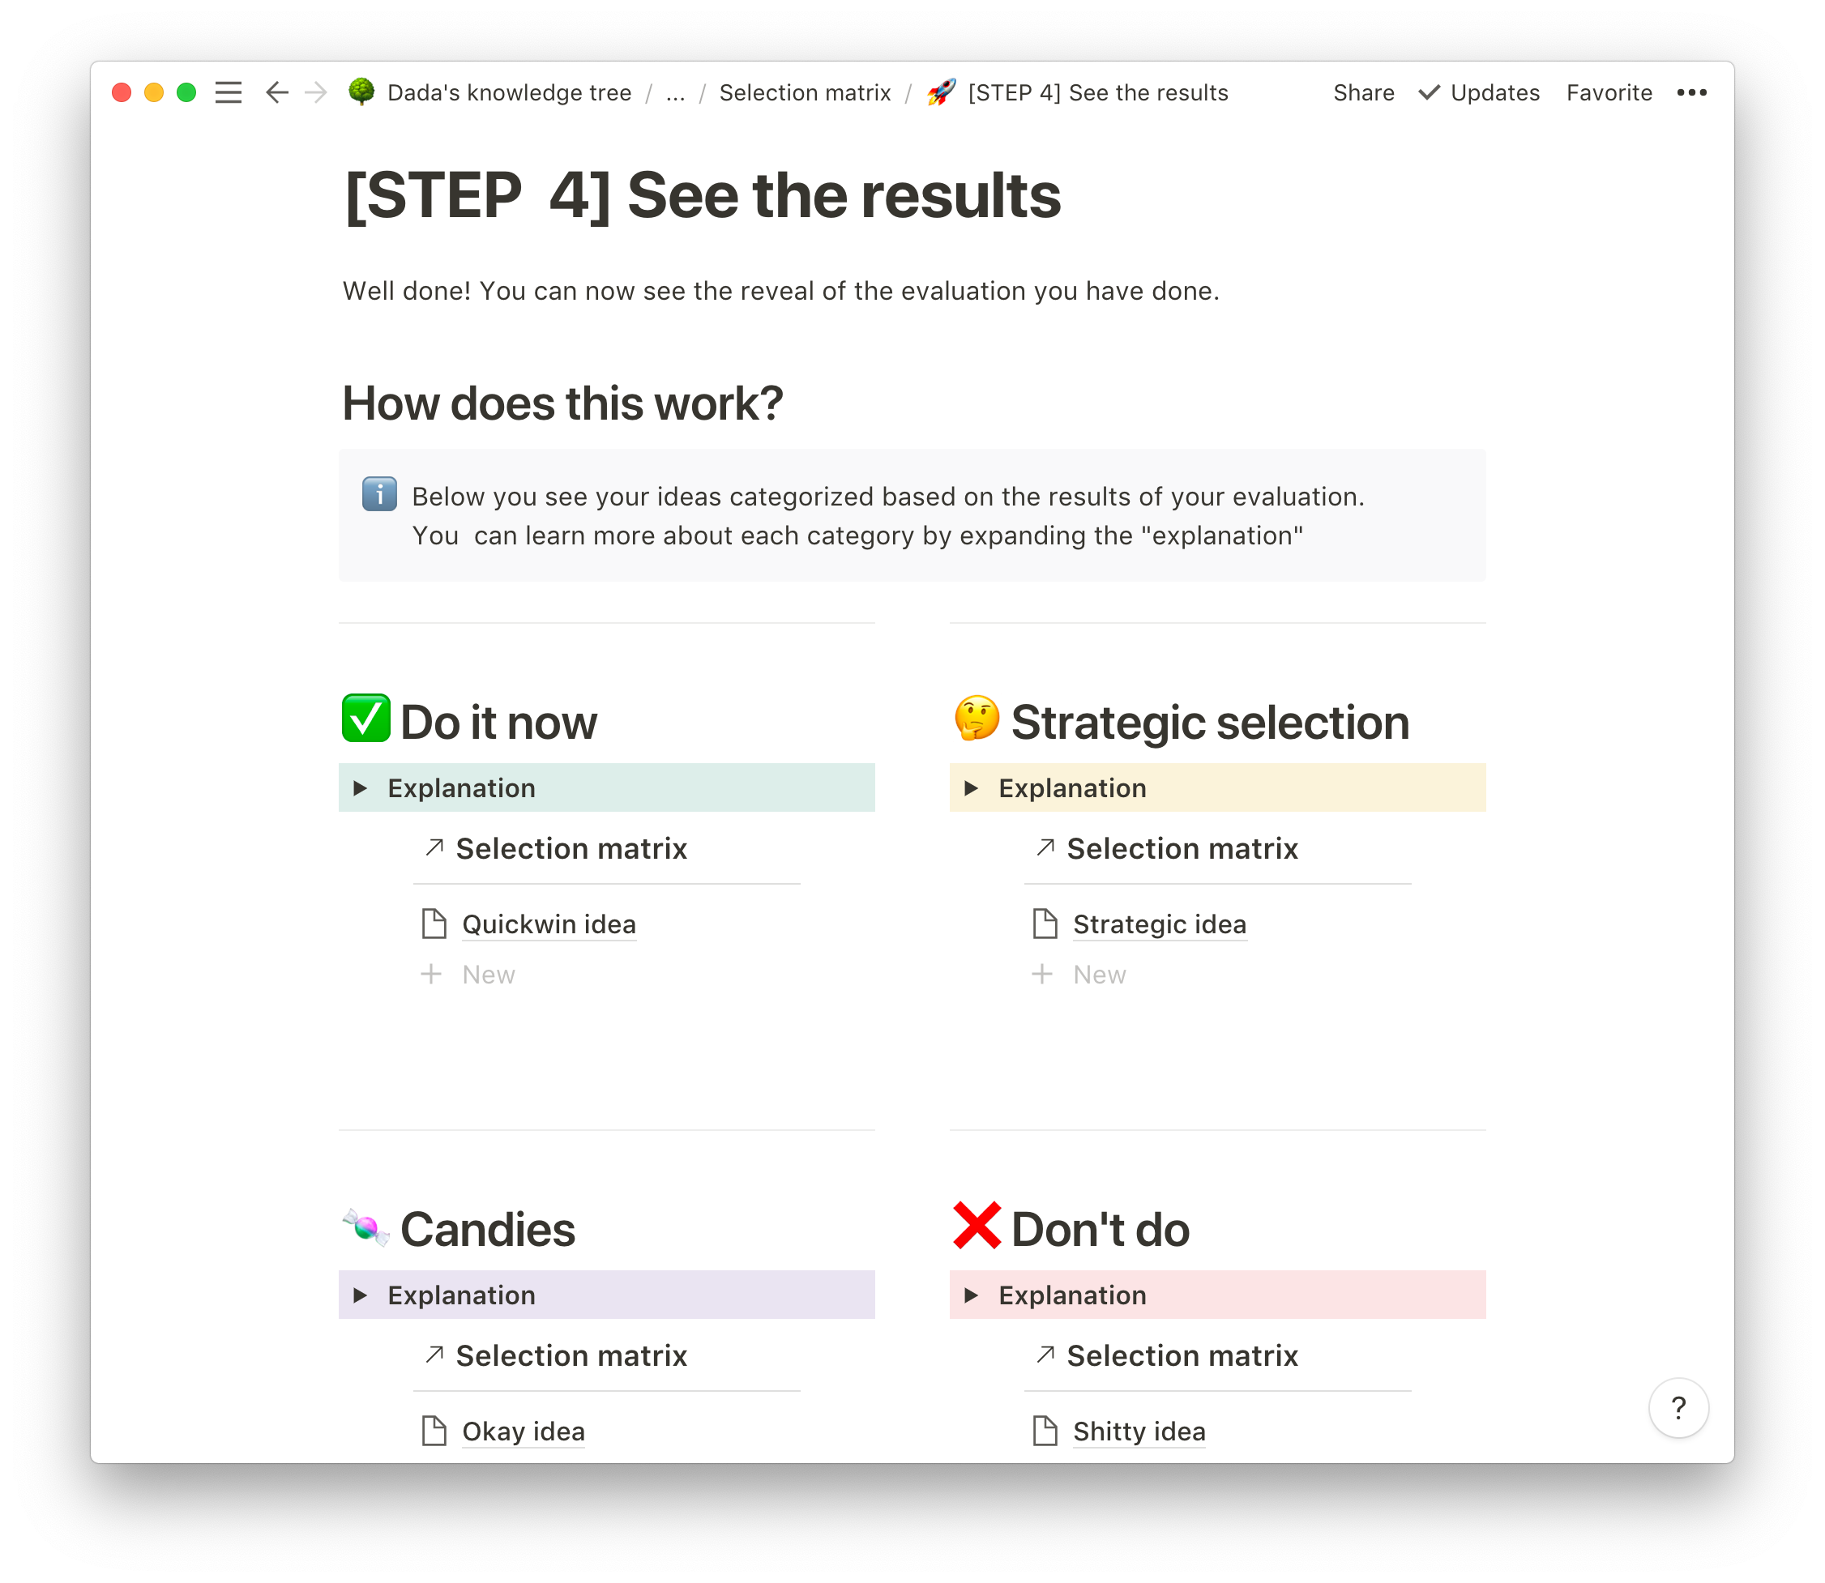Click the Share button
This screenshot has height=1583, width=1825.
[x=1363, y=92]
